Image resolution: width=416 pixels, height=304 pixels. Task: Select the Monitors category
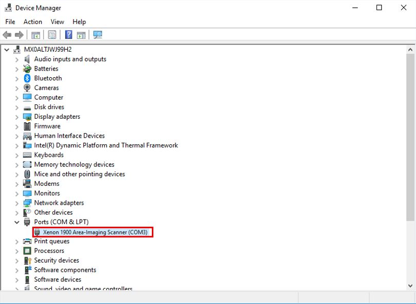pyautogui.click(x=47, y=193)
